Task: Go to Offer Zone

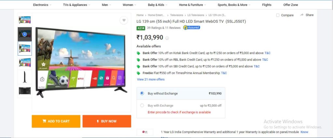Action: coord(290,5)
